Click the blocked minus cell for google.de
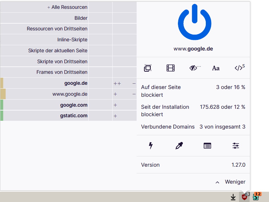 [x=134, y=83]
